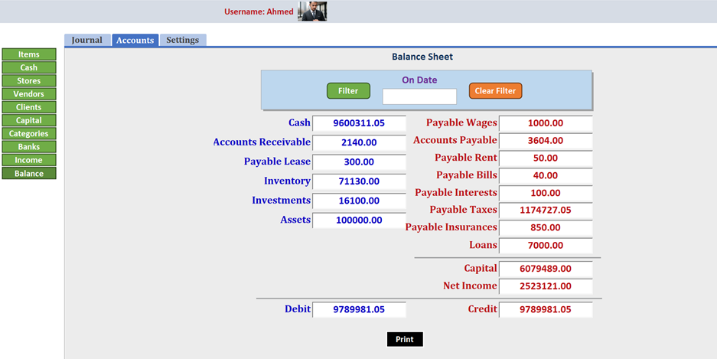
Task: Click the Payable Insurances label
Action: click(x=451, y=227)
